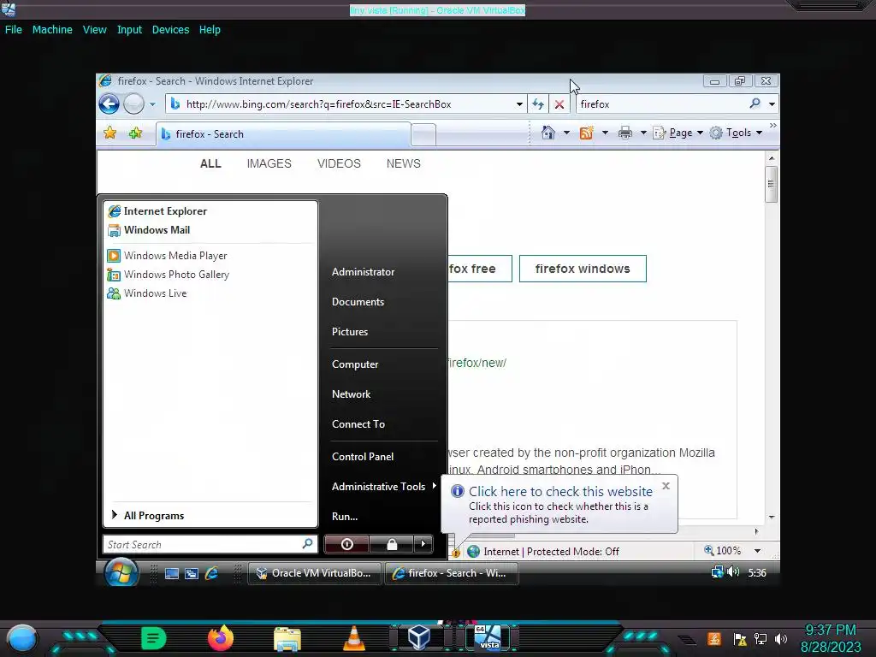Switch to Bing VIDEOS tab
This screenshot has width=876, height=657.
click(x=339, y=163)
